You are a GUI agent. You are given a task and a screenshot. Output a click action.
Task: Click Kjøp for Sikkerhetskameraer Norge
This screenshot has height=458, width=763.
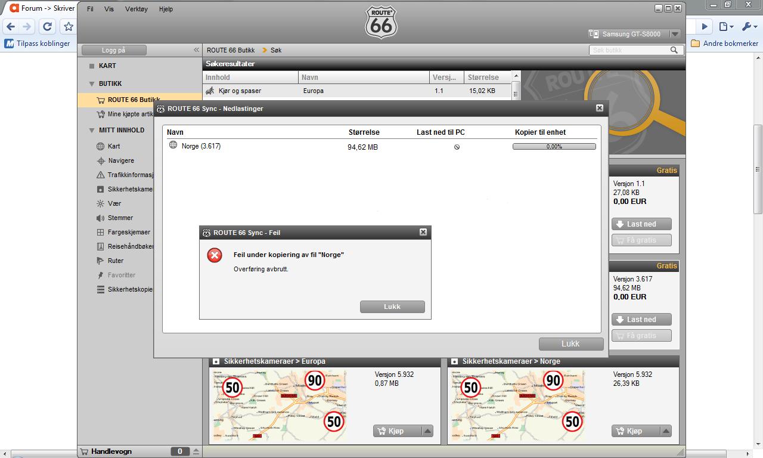click(x=635, y=431)
